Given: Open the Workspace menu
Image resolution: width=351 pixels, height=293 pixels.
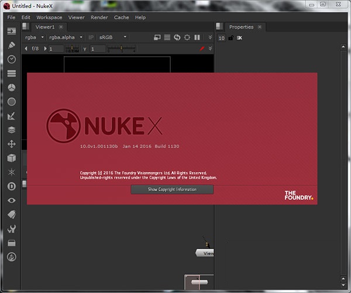Looking at the screenshot, I should [50, 18].
